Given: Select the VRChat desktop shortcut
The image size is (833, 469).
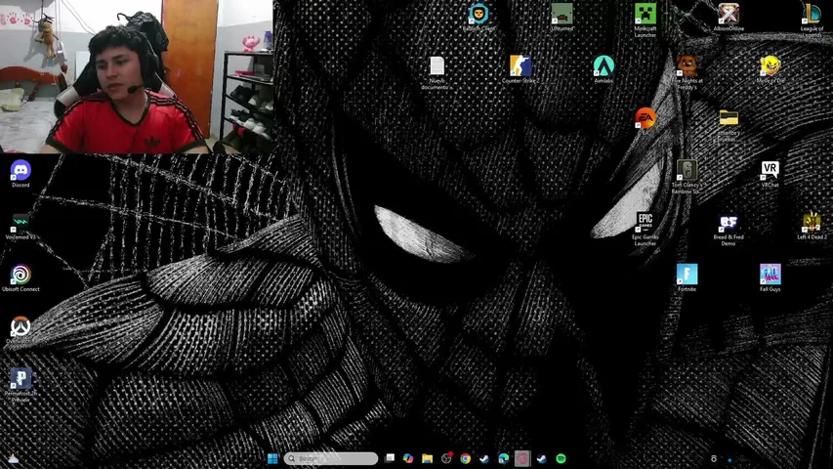Looking at the screenshot, I should coord(771,170).
